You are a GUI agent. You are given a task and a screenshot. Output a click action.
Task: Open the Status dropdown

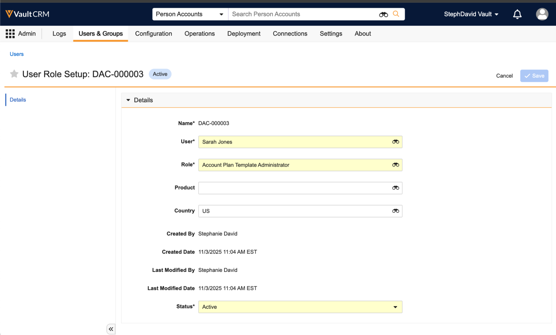[x=300, y=307]
